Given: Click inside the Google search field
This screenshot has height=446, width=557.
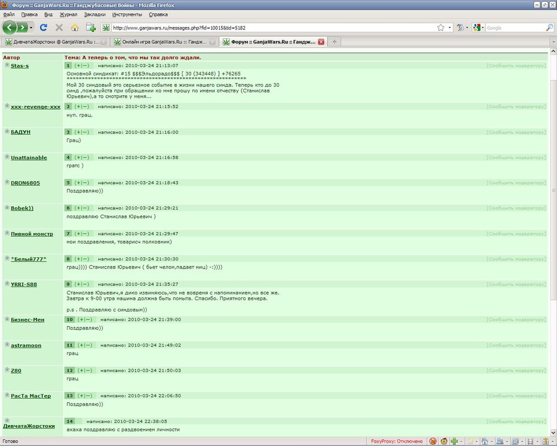Looking at the screenshot, I should tap(515, 28).
